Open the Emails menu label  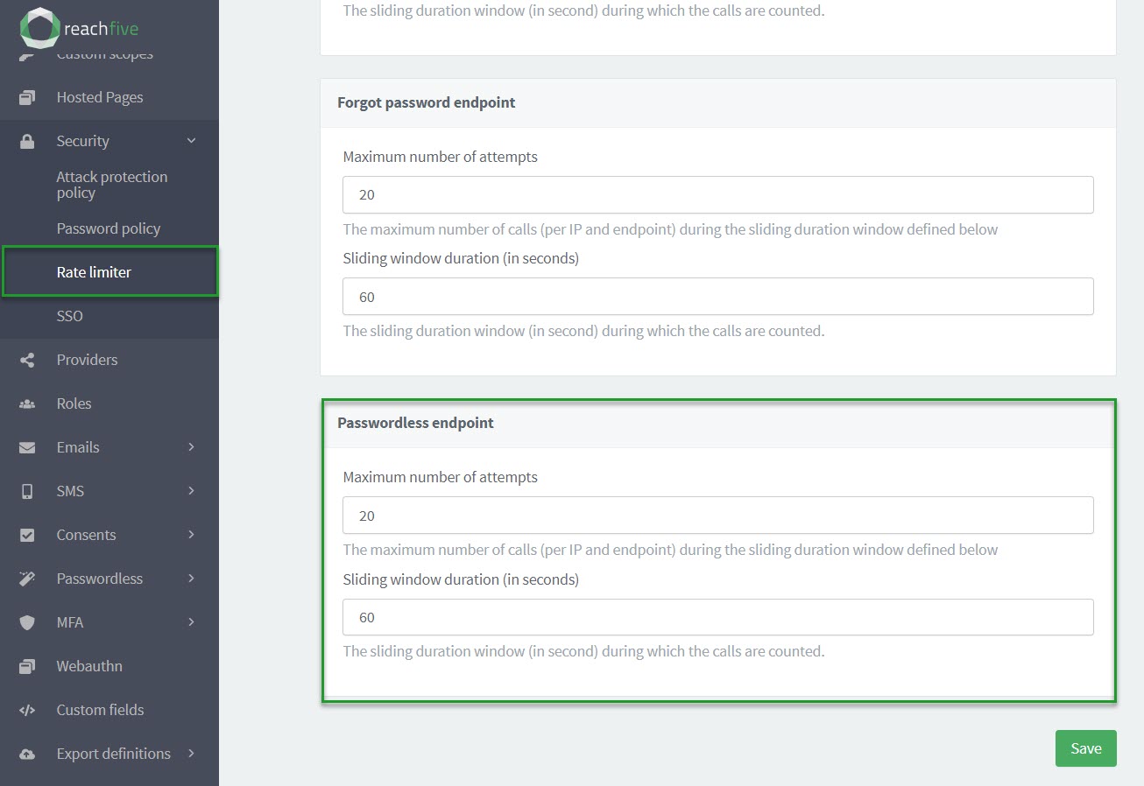pos(78,447)
